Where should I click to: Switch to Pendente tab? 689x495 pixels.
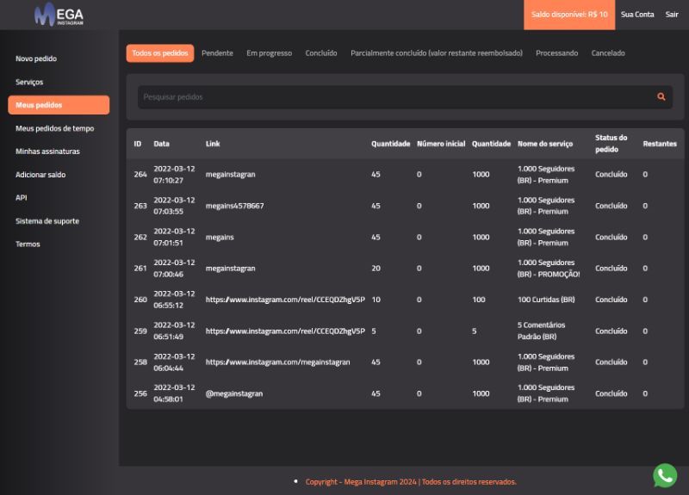pyautogui.click(x=217, y=53)
